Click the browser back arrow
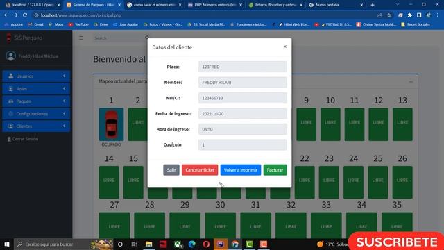 point(6,15)
